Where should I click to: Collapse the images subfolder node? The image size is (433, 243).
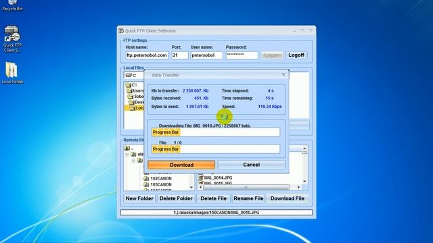[133, 161]
